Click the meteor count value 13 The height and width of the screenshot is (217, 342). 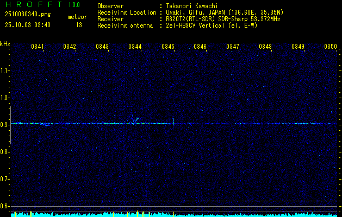[79, 25]
